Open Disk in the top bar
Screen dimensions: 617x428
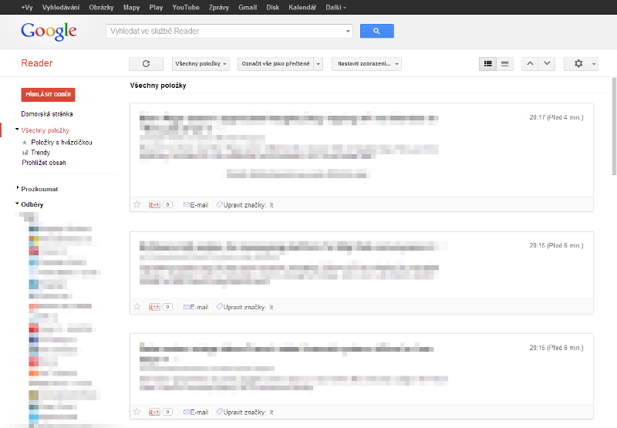[x=273, y=8]
